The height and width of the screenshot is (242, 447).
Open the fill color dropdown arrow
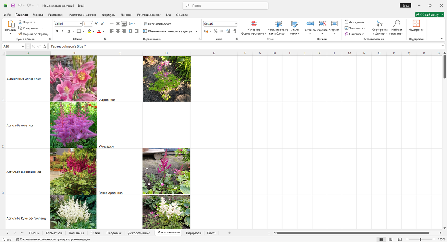click(x=93, y=31)
